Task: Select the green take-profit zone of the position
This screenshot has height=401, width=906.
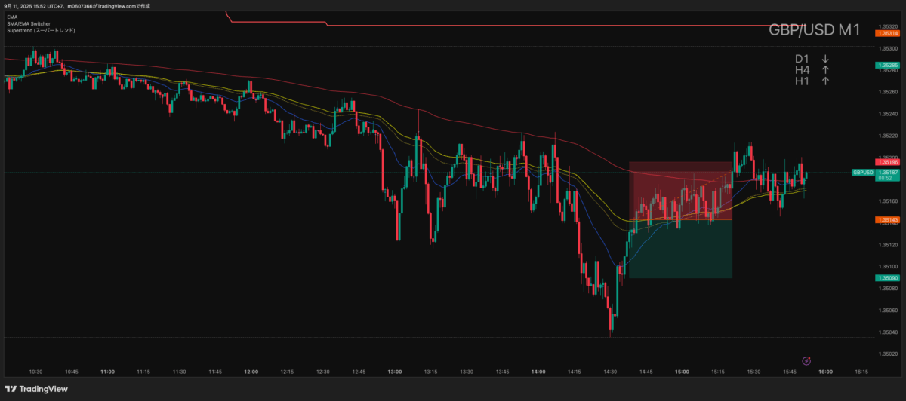Action: 680,249
